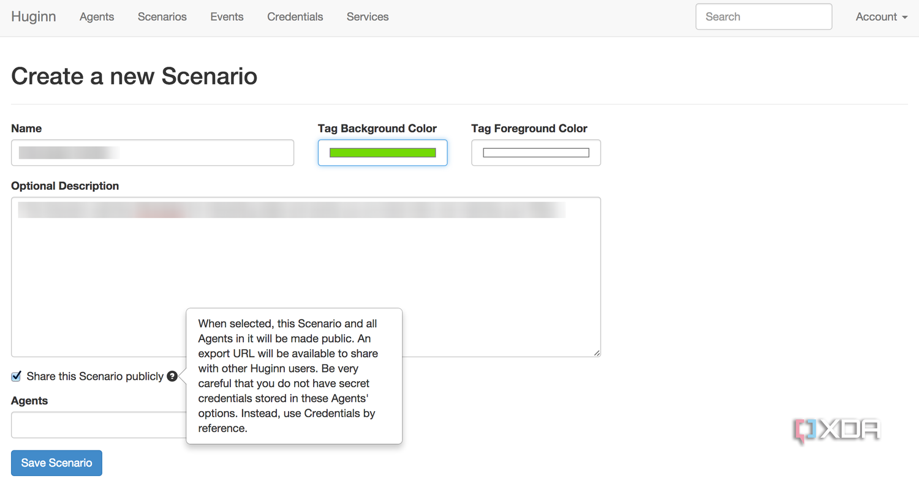Viewport: 919px width, 484px height.
Task: Save the scenario with Save Scenario button
Action: pos(56,463)
